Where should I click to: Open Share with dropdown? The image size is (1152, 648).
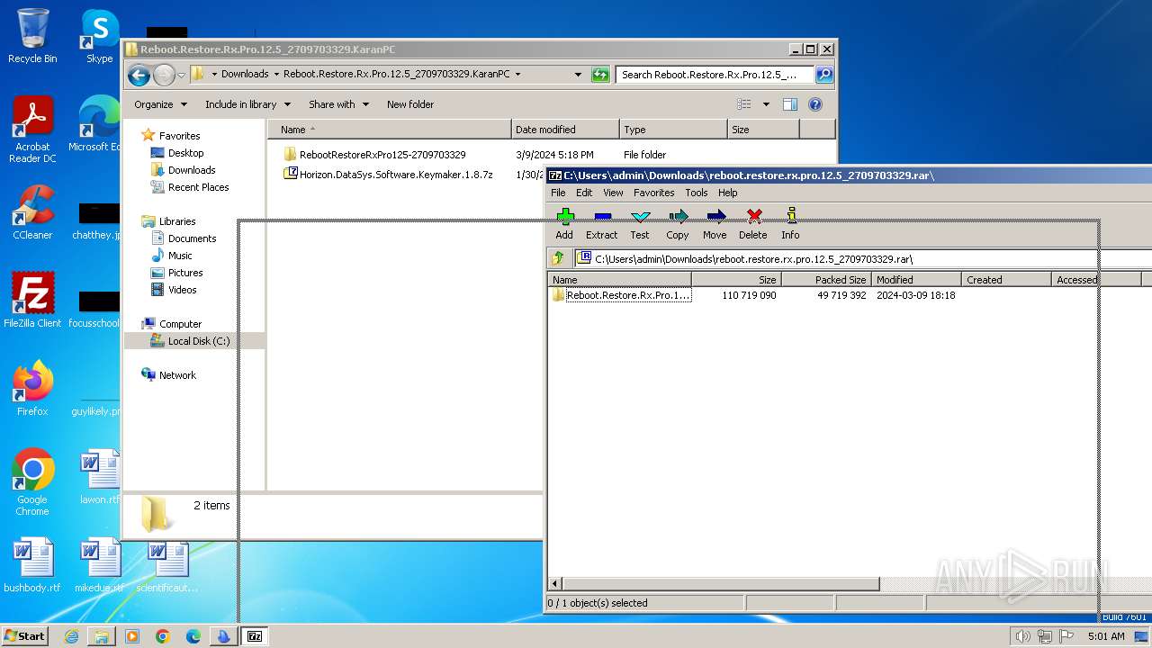pyautogui.click(x=338, y=104)
